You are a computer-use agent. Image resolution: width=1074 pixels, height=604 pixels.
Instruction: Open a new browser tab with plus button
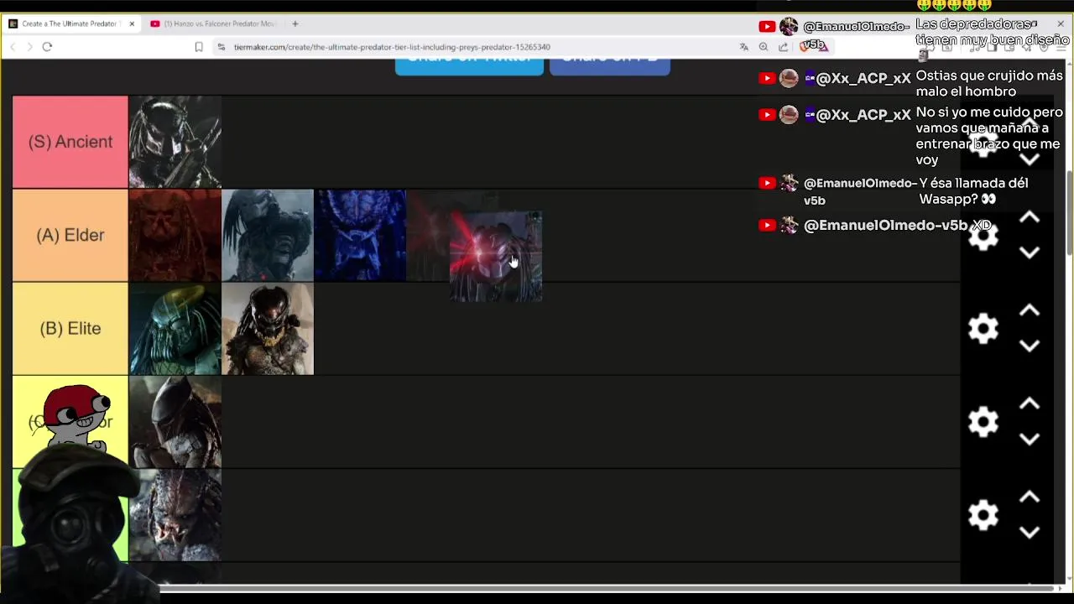coord(295,23)
